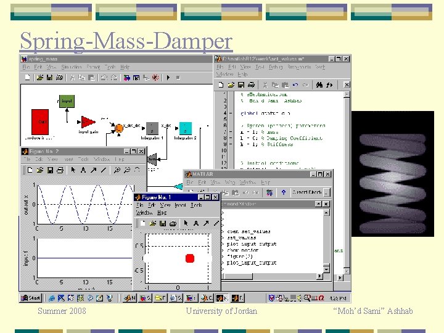The width and height of the screenshot is (444, 333).
Task: Click the red mass marker in Figure No. 1
Action: [190, 258]
